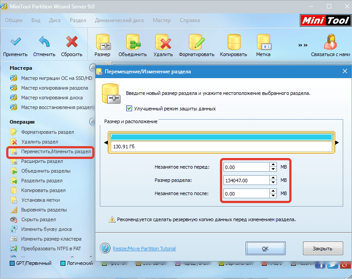Screen dimensions: 352x279
Task: Click the Сбросить red X icon
Action: click(x=72, y=41)
